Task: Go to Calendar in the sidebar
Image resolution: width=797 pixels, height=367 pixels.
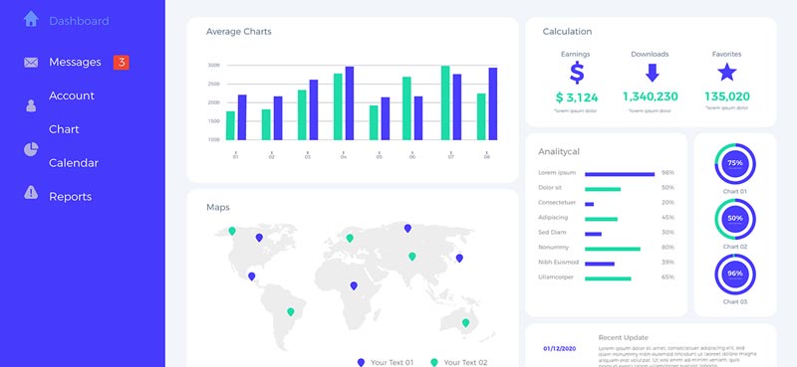Action: [x=74, y=163]
